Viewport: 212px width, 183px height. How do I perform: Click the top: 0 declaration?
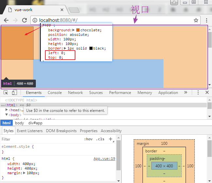click(x=56, y=57)
